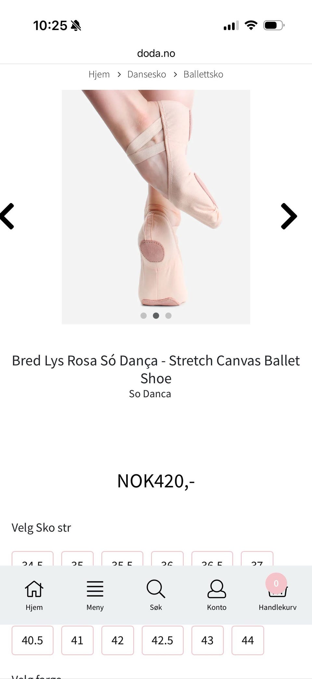Tap the Søk magnifier icon

tap(156, 589)
